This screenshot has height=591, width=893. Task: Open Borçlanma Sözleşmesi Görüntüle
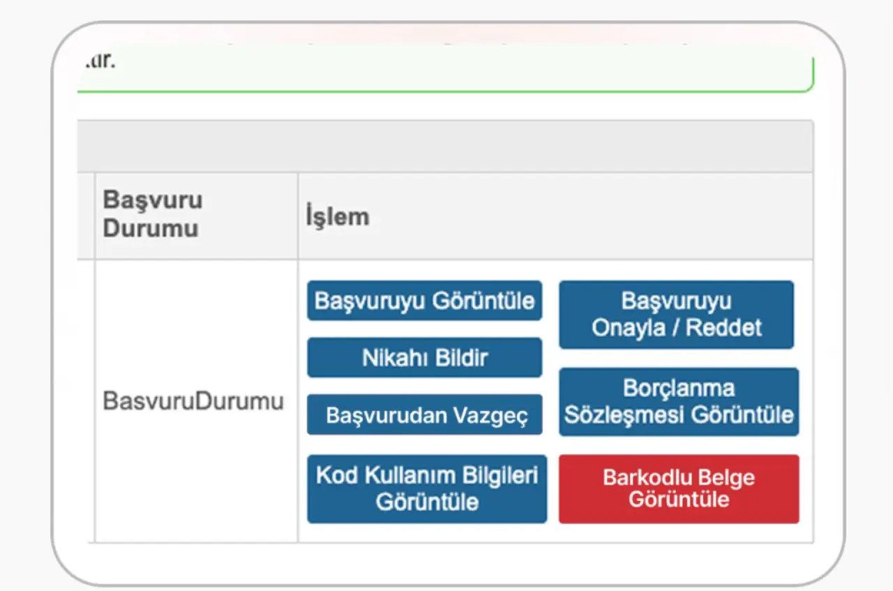click(679, 402)
